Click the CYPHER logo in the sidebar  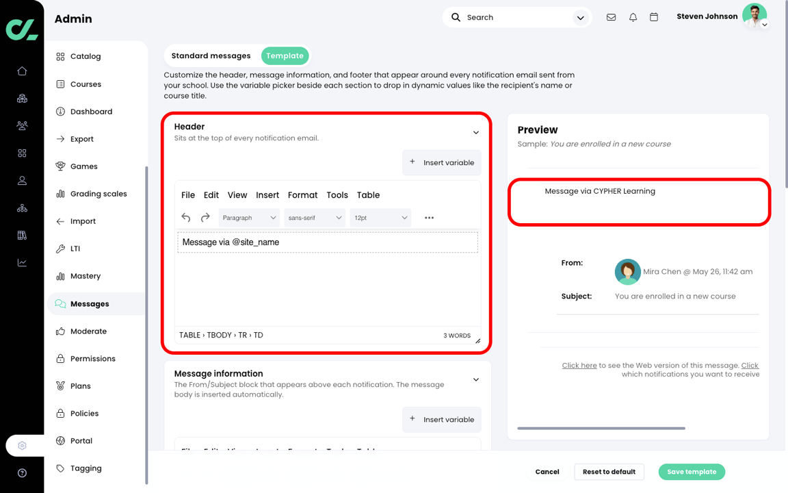tap(22, 29)
